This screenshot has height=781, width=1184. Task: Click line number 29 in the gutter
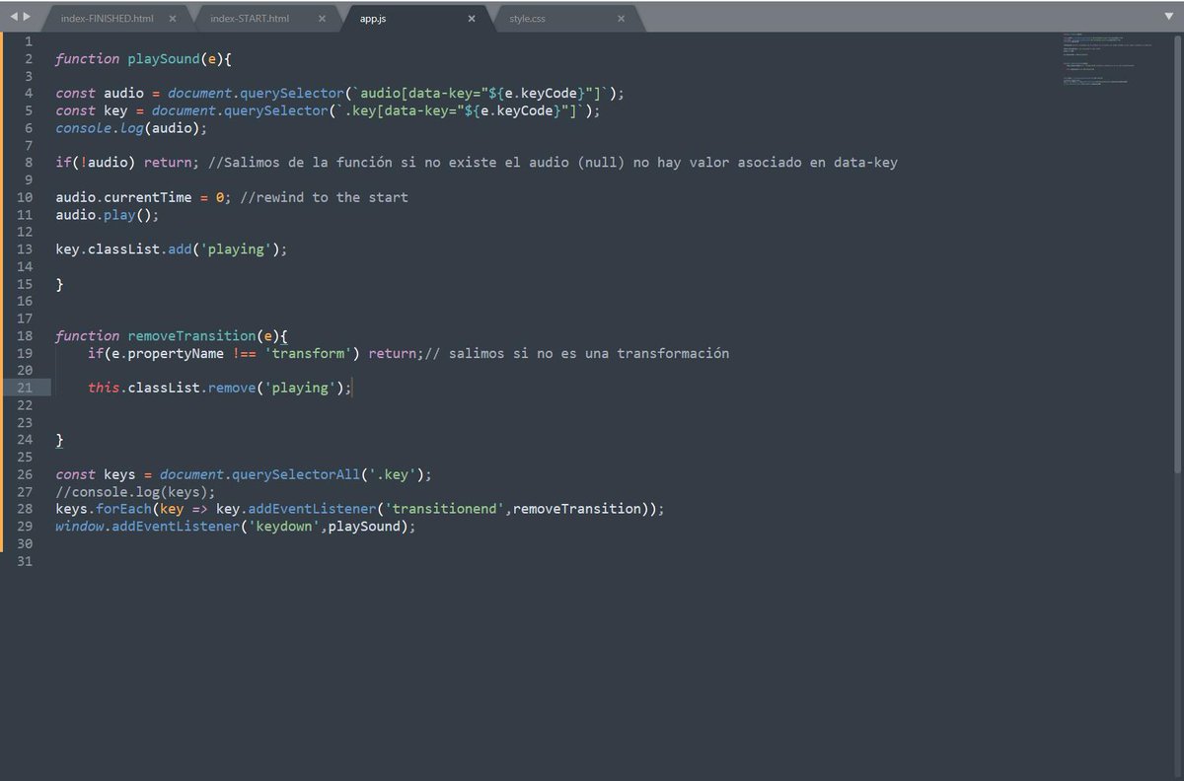tap(25, 527)
